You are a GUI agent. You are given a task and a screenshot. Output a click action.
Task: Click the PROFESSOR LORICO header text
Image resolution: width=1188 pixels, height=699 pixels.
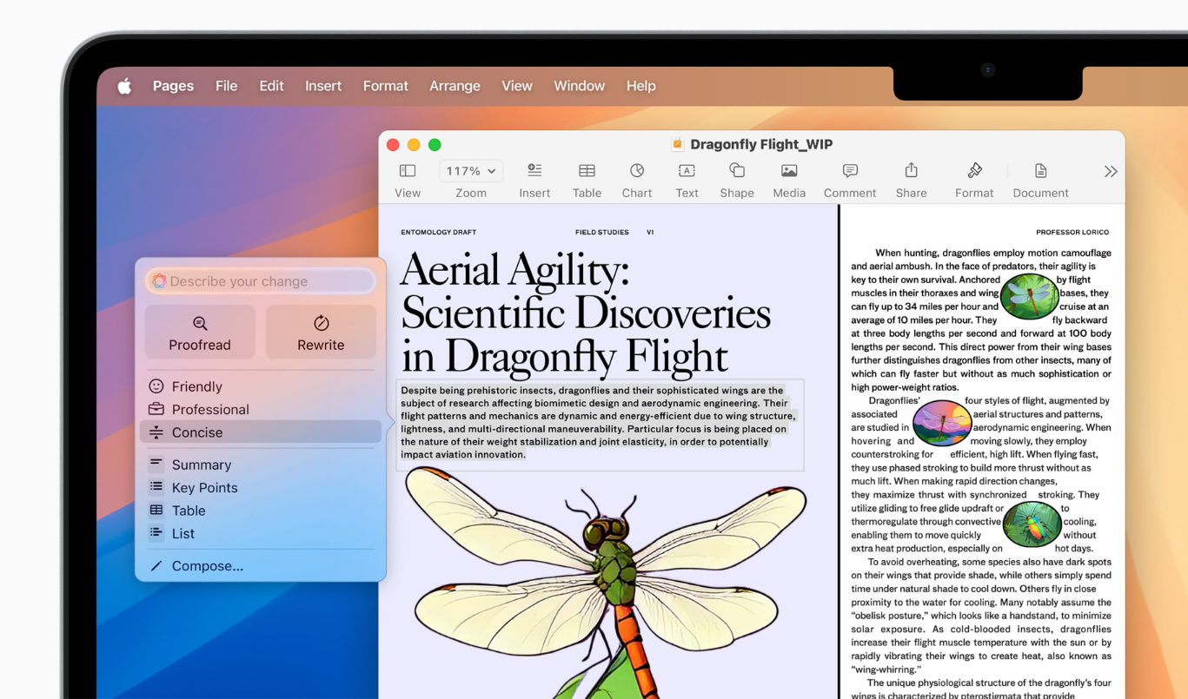tap(1072, 233)
